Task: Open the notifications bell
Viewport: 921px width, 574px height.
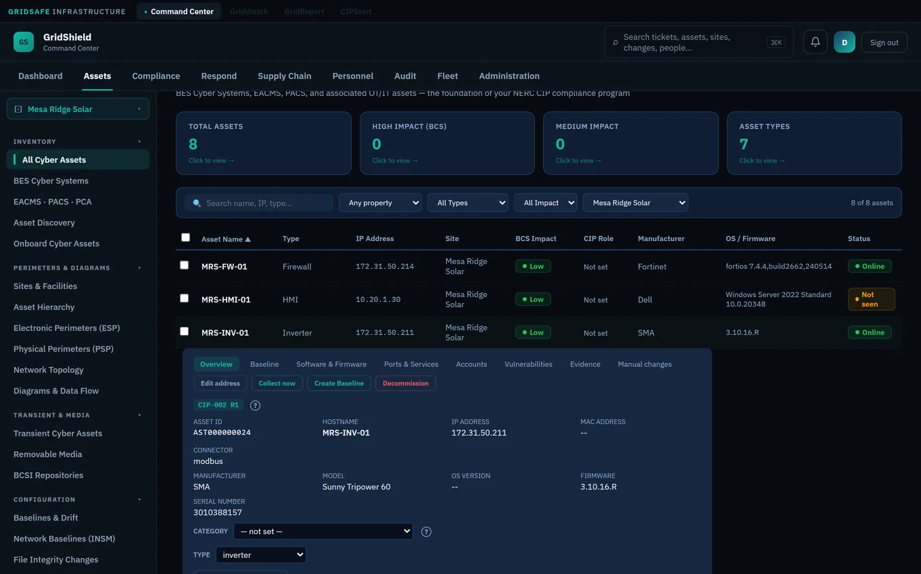Action: (816, 42)
